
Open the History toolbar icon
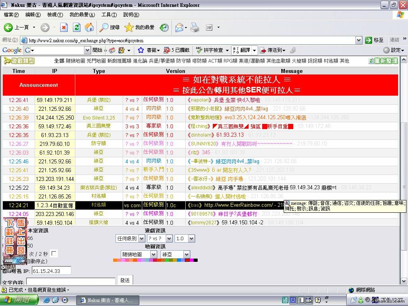(x=164, y=27)
